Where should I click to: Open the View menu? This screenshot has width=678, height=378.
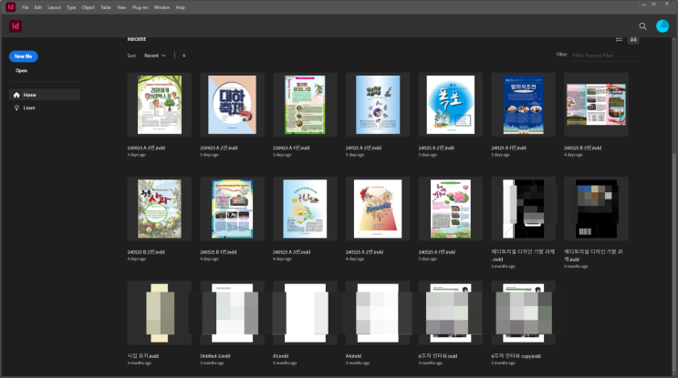(121, 7)
